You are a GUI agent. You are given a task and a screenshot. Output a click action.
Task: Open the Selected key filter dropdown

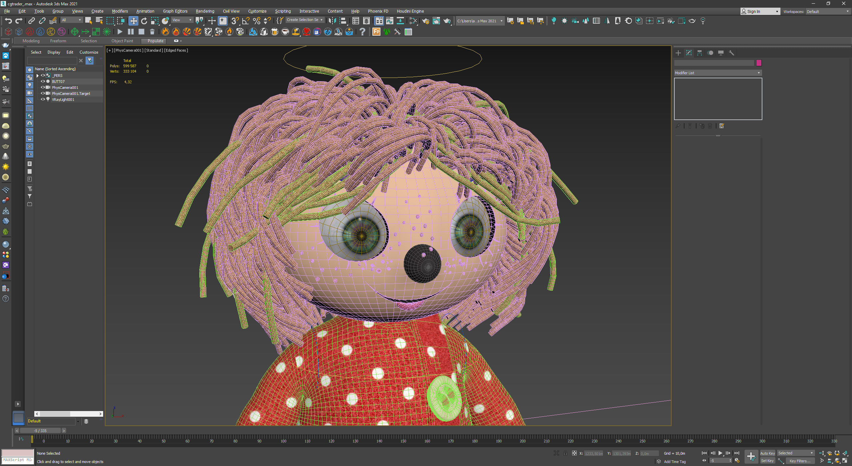(x=795, y=453)
